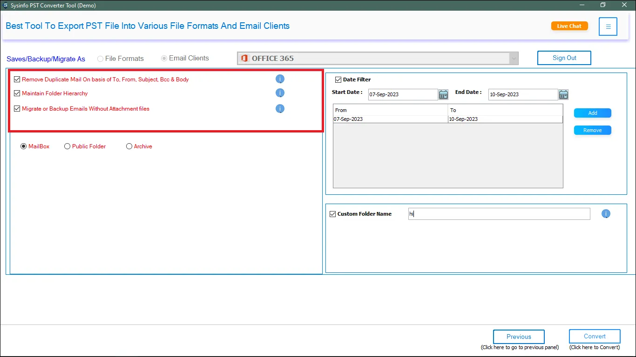636x357 pixels.
Task: Expand the Office 365 dropdown arrow
Action: (514, 59)
